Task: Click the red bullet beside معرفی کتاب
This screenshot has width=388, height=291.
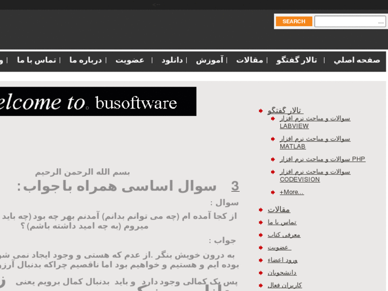Action: 261,235
